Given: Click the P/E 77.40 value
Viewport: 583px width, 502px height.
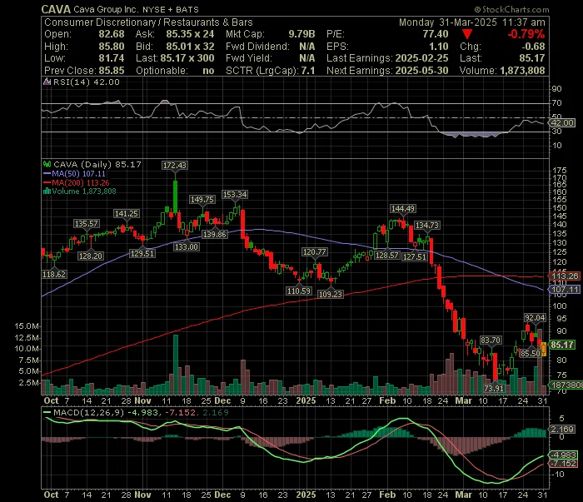Looking at the screenshot, I should [435, 34].
